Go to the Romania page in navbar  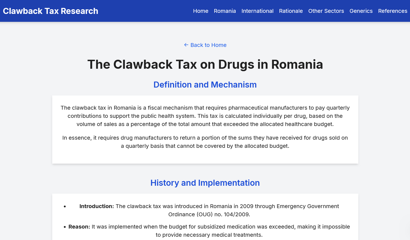click(x=225, y=11)
